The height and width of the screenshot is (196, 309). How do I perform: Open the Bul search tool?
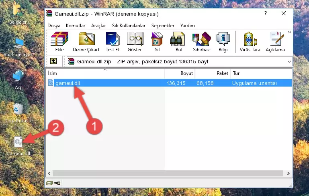[178, 42]
